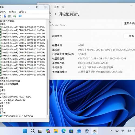Open taskbar Search
Screen dimensions: 135x135
33,131
